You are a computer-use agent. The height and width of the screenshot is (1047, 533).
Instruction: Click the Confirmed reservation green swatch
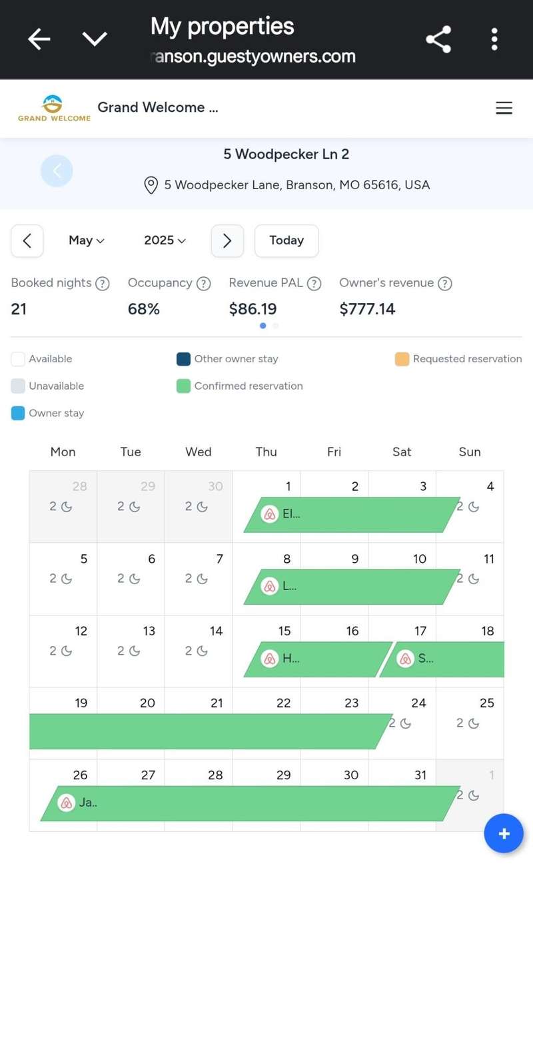(x=183, y=386)
